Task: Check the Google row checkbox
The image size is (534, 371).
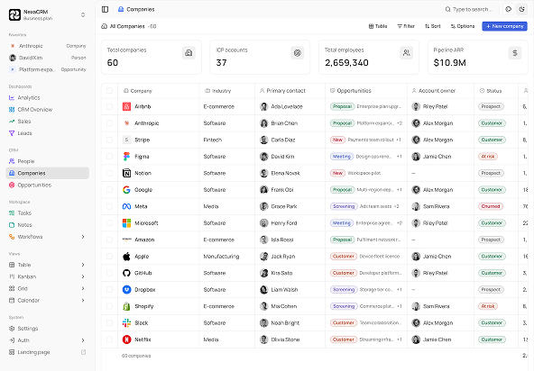Action: 109,190
